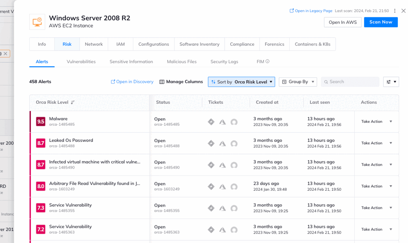
Task: Click Azure icon in orca-1485363 row
Action: coord(222,230)
